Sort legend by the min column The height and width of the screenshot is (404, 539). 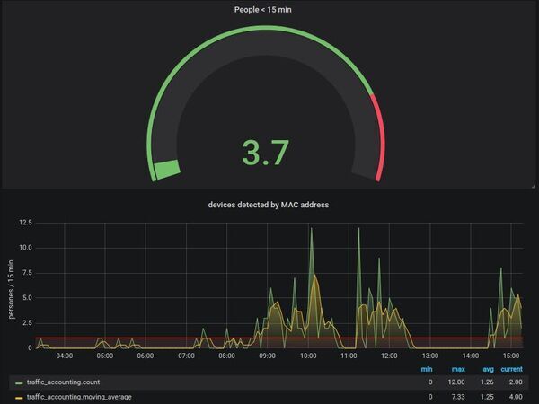[x=427, y=369]
